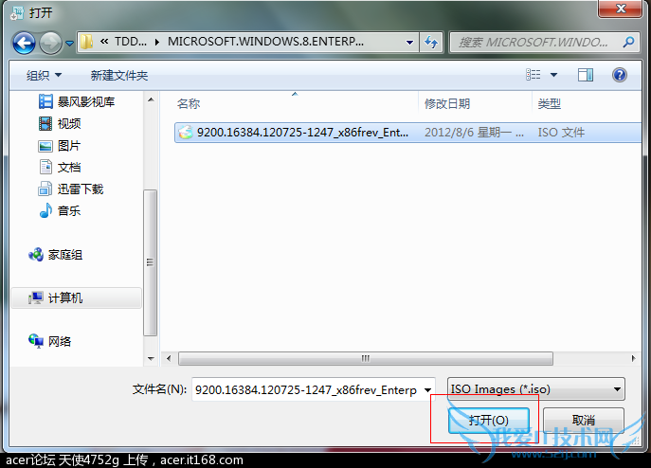The height and width of the screenshot is (468, 651).
Task: Click the dialog title bar icon
Action: click(17, 12)
